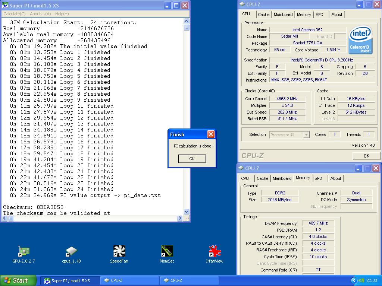The image size is (382, 286).
Task: Activate second CPU-Z taskbar button
Action: click(x=189, y=280)
